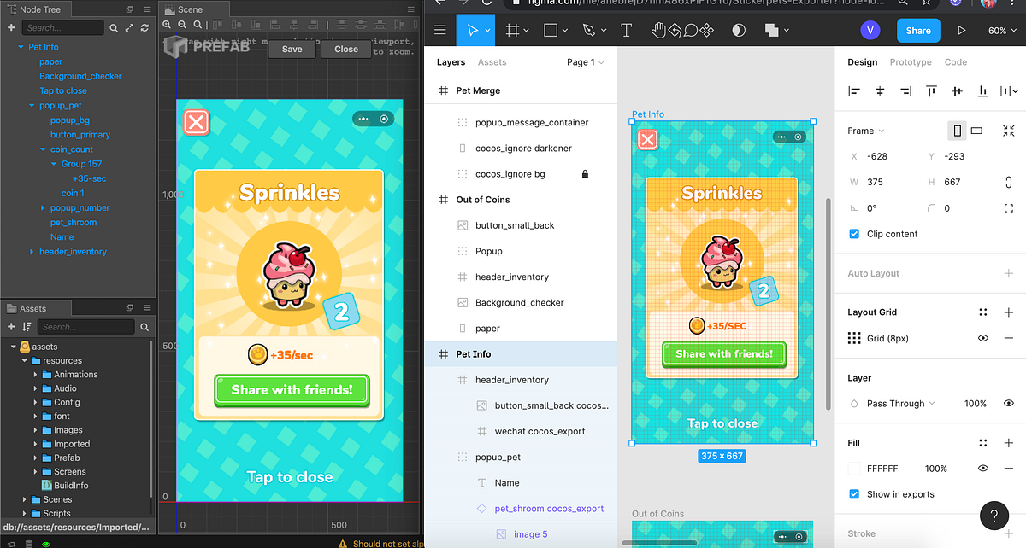Open the Page 1 dropdown in the Layers panel
The image size is (1026, 548).
click(x=583, y=61)
